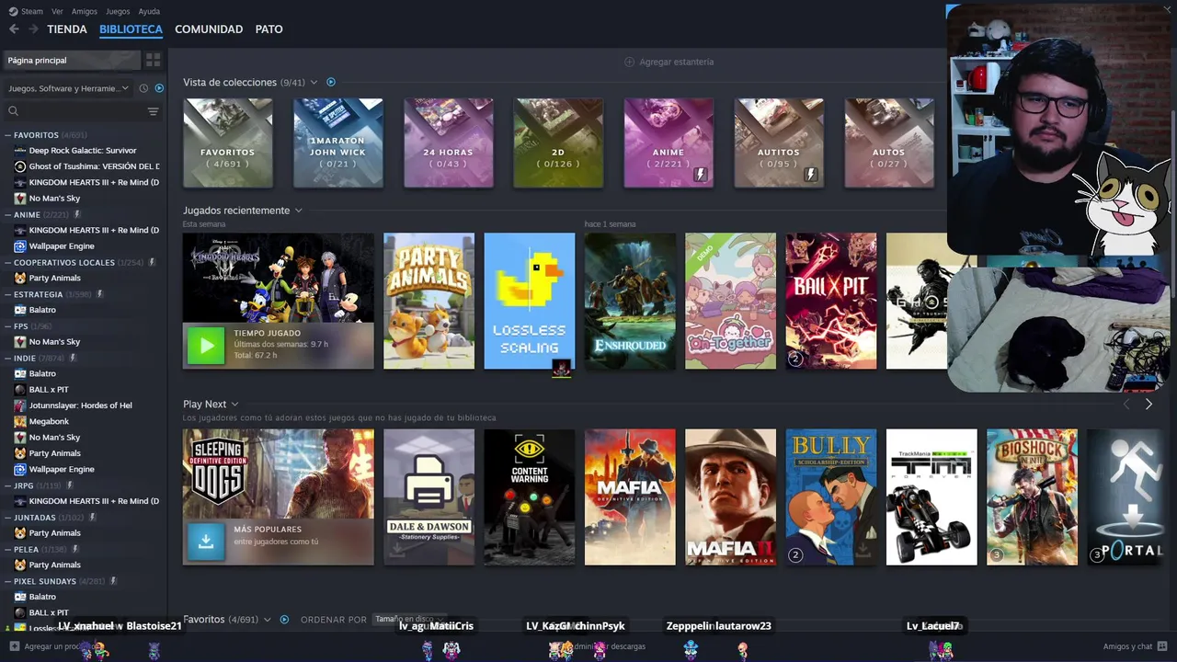The image size is (1177, 662).
Task: Click Página principal button
Action: pyautogui.click(x=72, y=60)
